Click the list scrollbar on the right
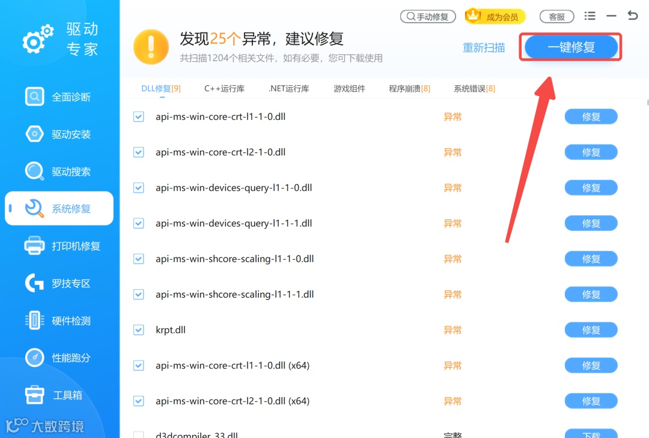Screen dimensions: 649x438 [647, 103]
